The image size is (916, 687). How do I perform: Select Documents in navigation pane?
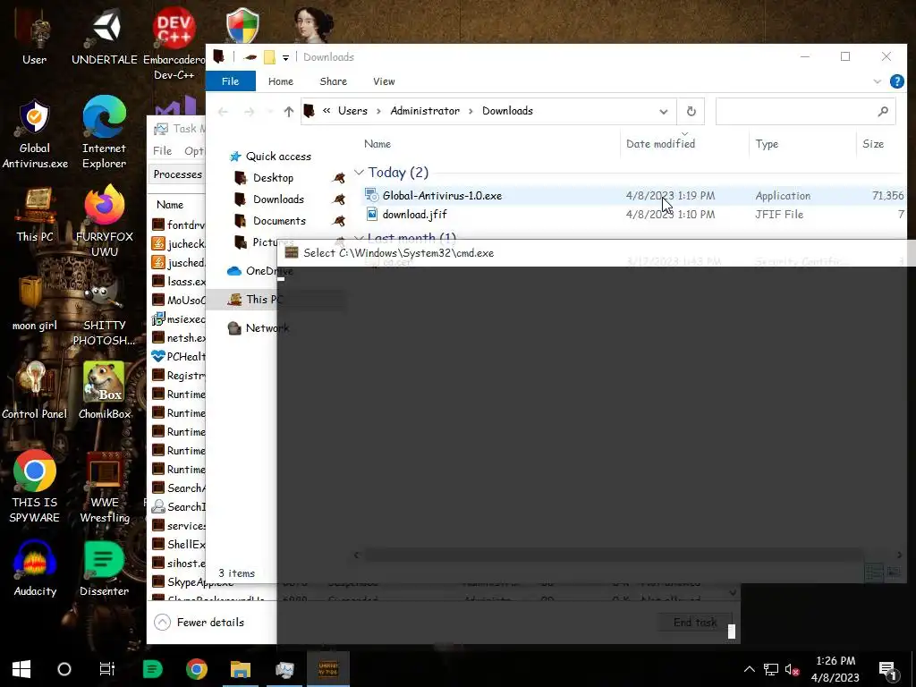279,221
